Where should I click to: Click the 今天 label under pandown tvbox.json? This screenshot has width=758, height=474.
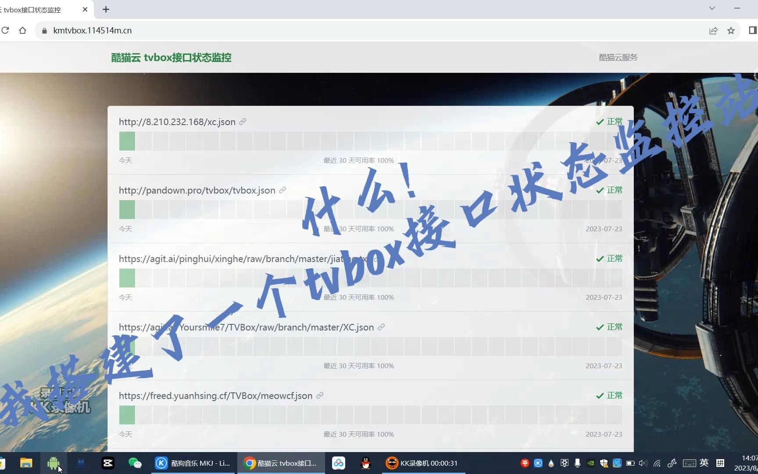pyautogui.click(x=125, y=229)
